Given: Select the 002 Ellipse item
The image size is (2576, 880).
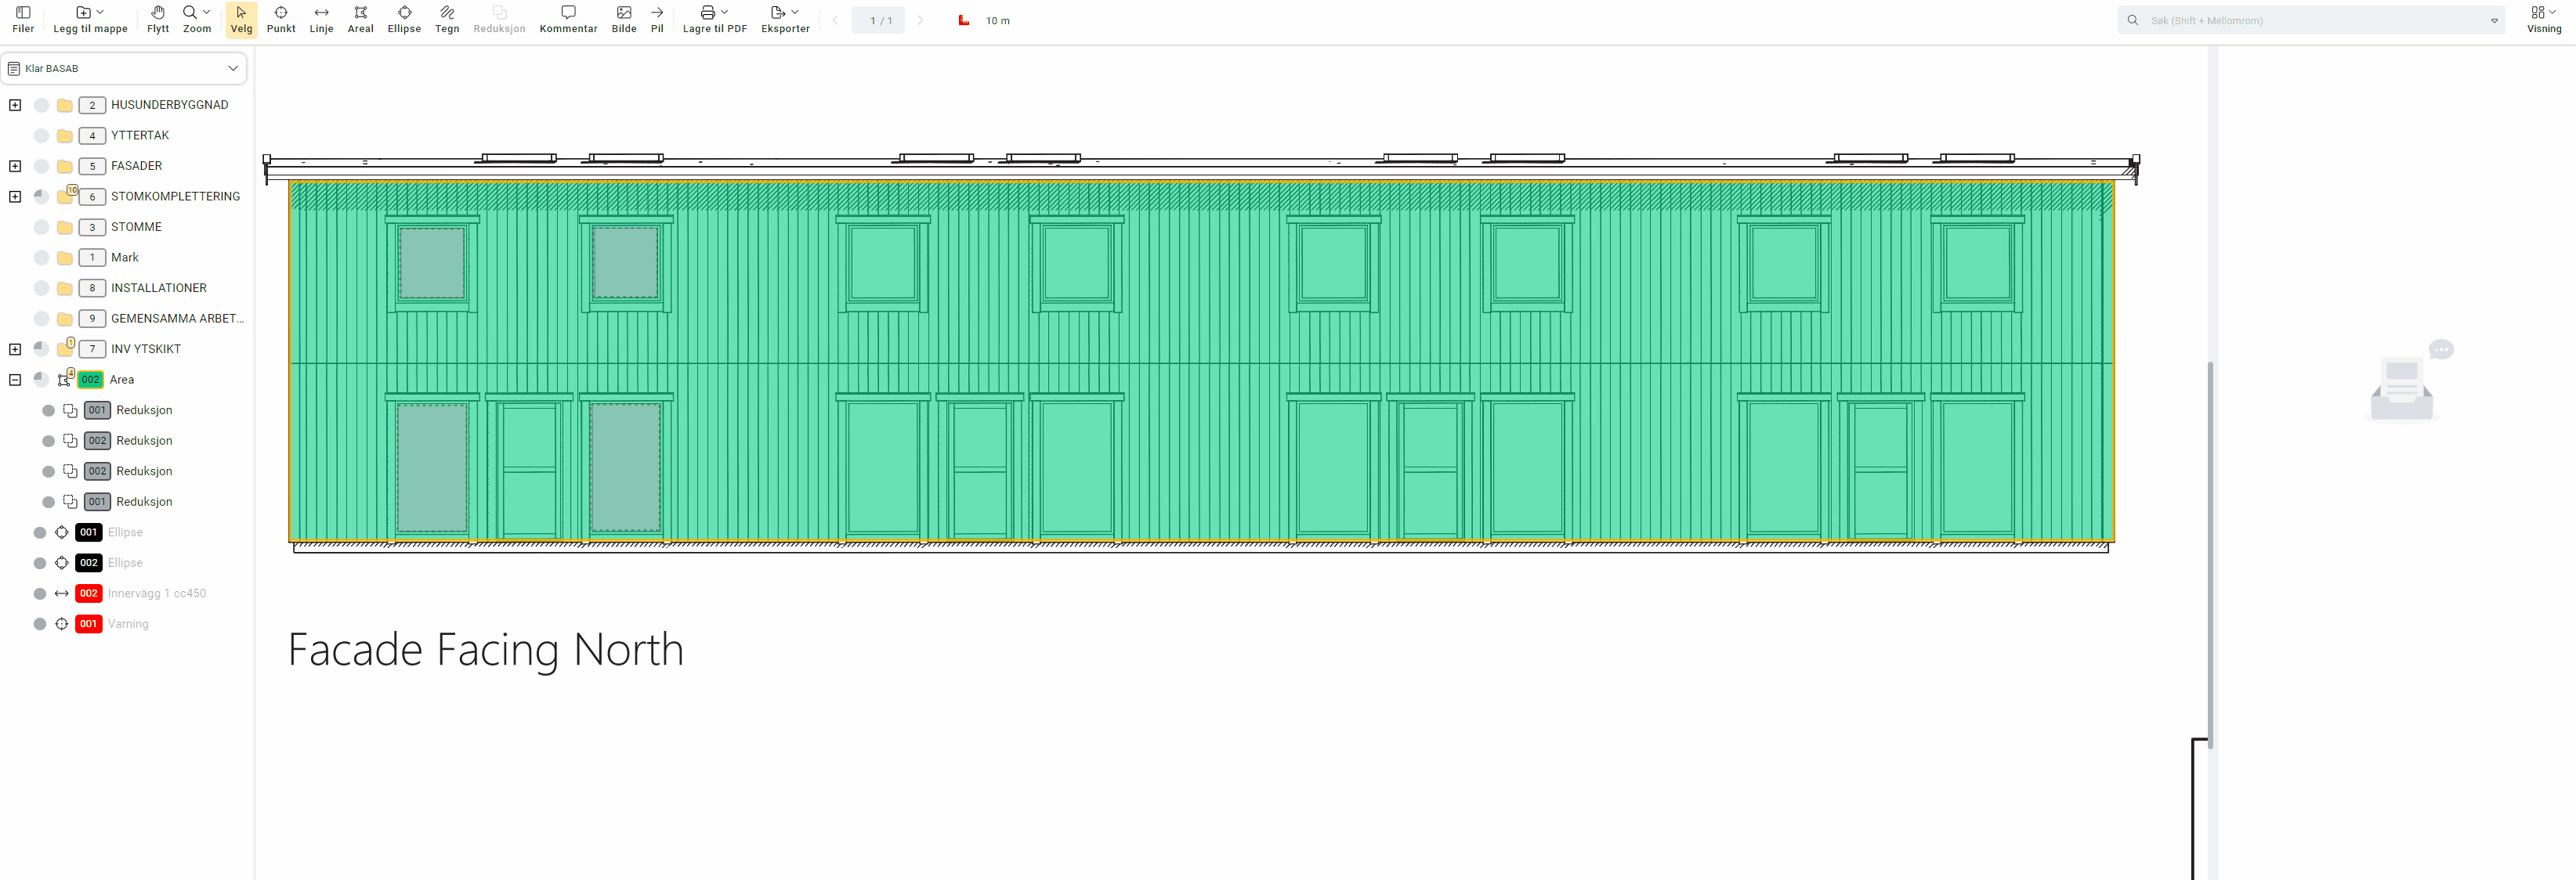Looking at the screenshot, I should [126, 564].
